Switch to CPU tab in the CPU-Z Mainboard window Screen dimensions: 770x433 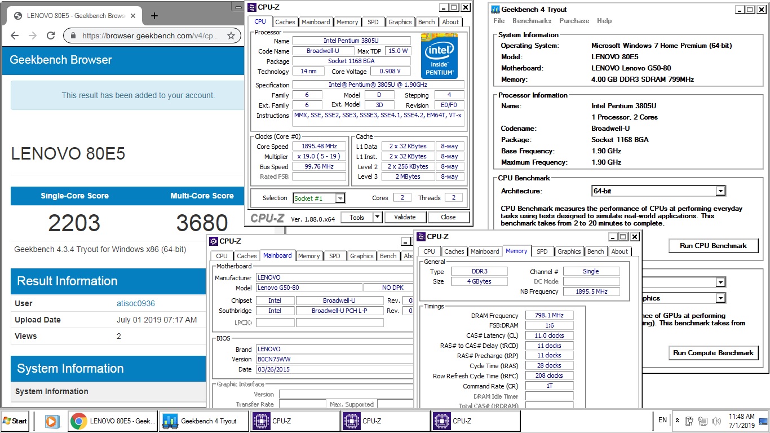[222, 256]
